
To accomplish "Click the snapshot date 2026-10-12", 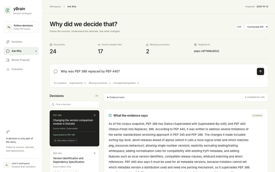I will (262, 6).
